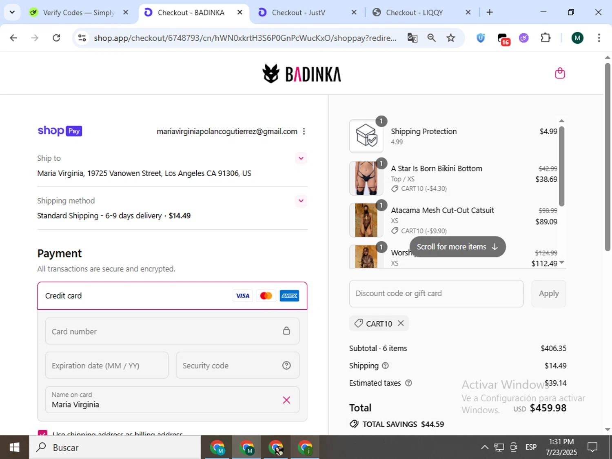Image resolution: width=612 pixels, height=459 pixels.
Task: Show shipping cost info icon
Action: (385, 366)
